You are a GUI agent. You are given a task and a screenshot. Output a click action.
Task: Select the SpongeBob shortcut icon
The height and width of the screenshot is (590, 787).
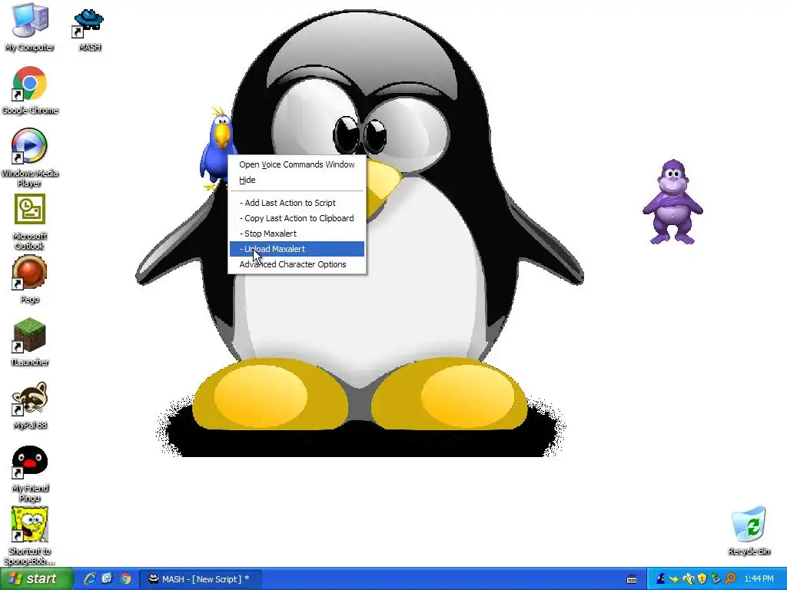tap(30, 524)
